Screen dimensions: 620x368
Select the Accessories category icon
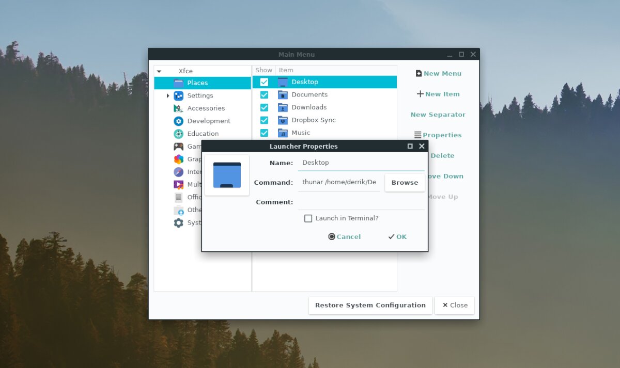(x=178, y=108)
